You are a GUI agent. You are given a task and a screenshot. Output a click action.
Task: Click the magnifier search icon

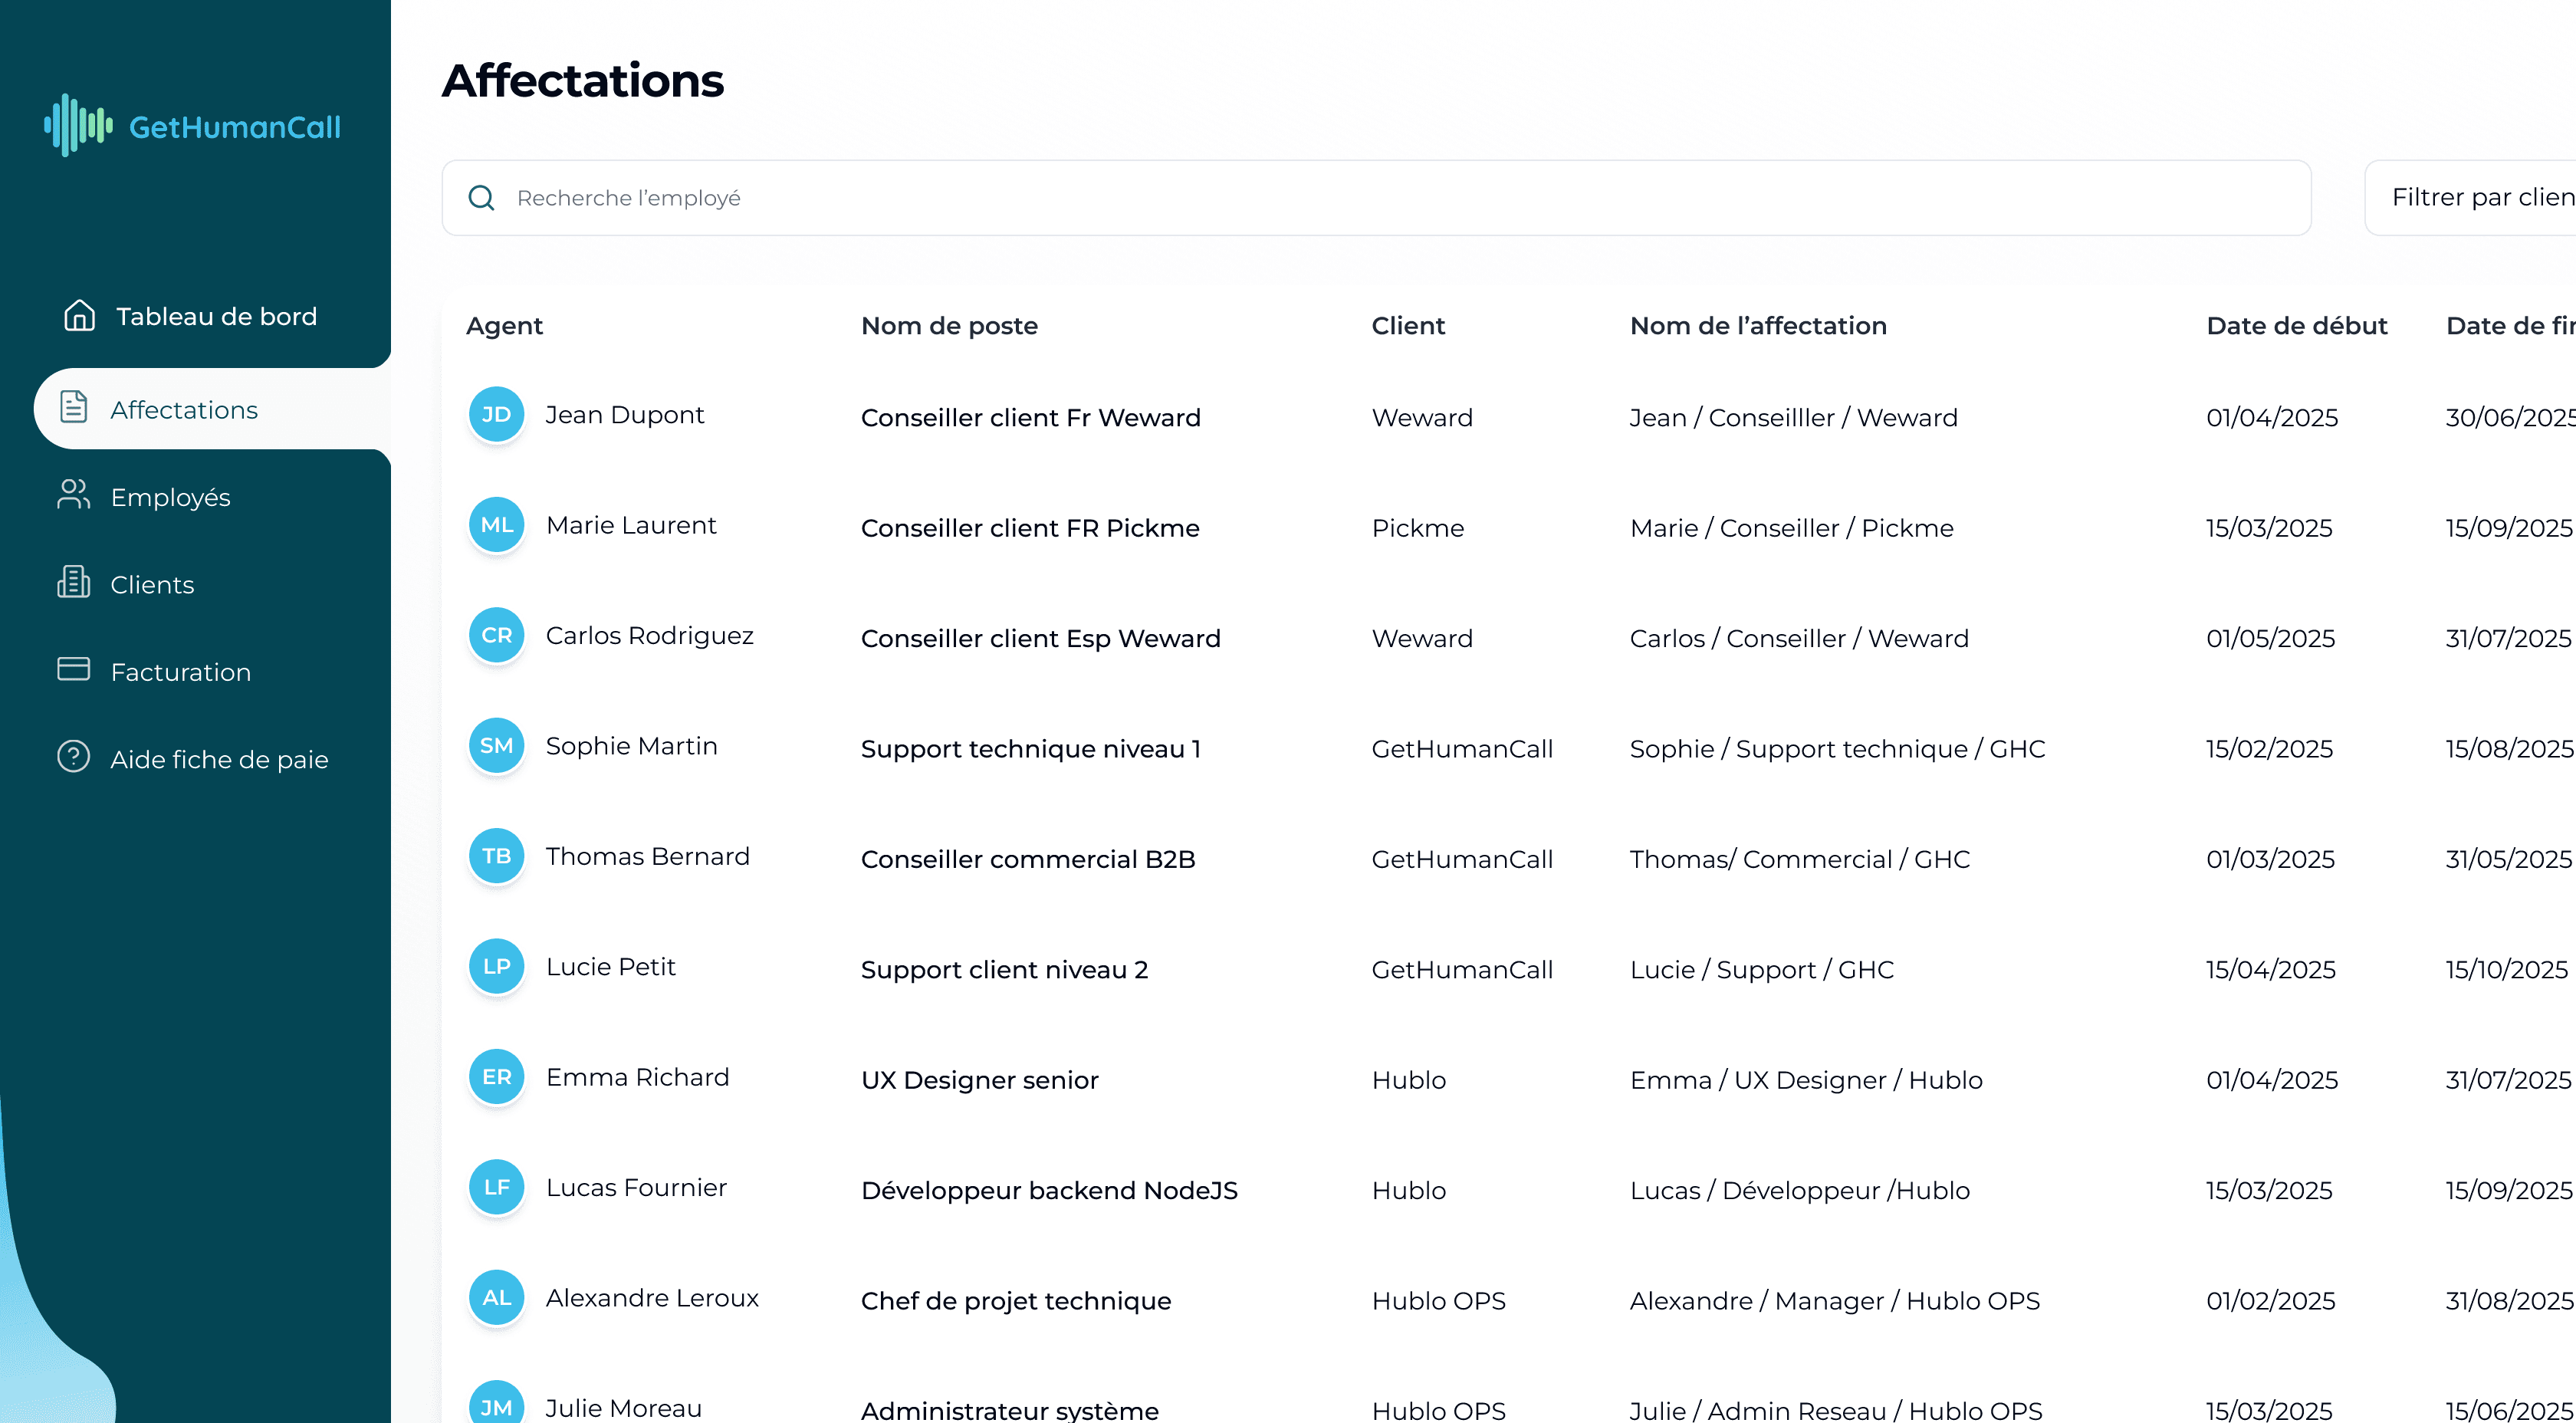click(481, 198)
